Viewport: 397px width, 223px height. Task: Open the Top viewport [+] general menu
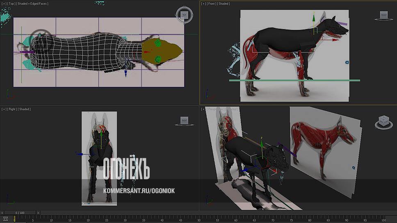click(x=4, y=4)
